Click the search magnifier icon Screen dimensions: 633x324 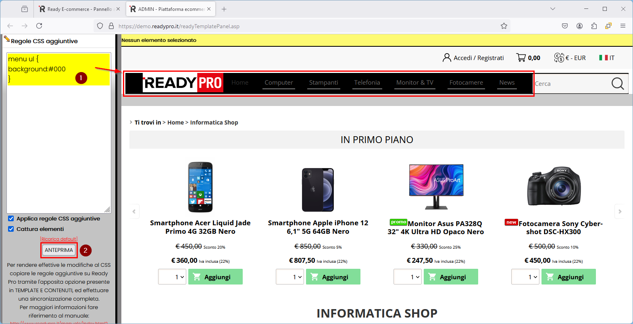[617, 83]
